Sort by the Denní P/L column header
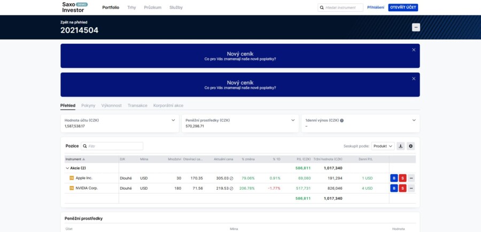Image resolution: width=481 pixels, height=232 pixels. [x=366, y=159]
